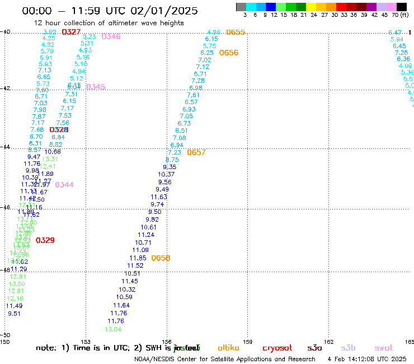This screenshot has height=364, width=414.
Task: Click the pink '0346' time label
Action: (x=111, y=36)
